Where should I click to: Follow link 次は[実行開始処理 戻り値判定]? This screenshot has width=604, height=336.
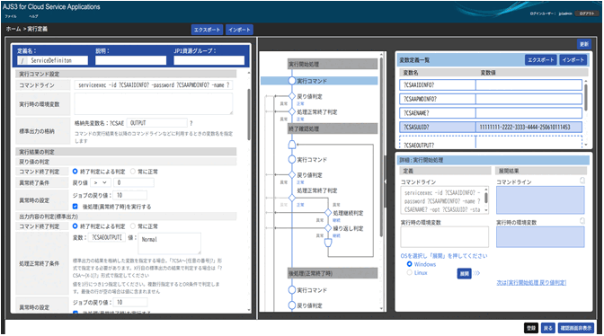tap(531, 282)
